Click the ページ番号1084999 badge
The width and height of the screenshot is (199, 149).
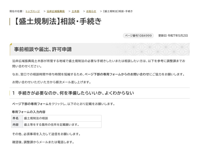coord(138,36)
